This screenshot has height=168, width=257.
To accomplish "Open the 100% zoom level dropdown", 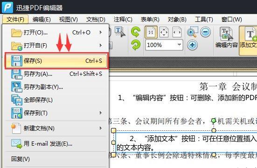I will [179, 45].
